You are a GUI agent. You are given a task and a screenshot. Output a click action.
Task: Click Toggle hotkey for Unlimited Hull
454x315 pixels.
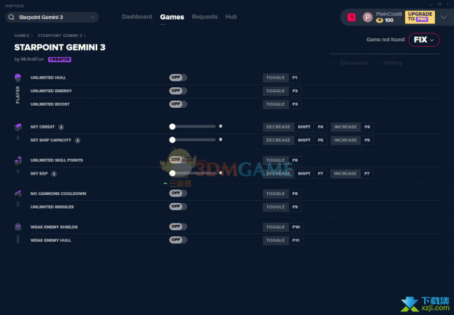click(x=276, y=78)
